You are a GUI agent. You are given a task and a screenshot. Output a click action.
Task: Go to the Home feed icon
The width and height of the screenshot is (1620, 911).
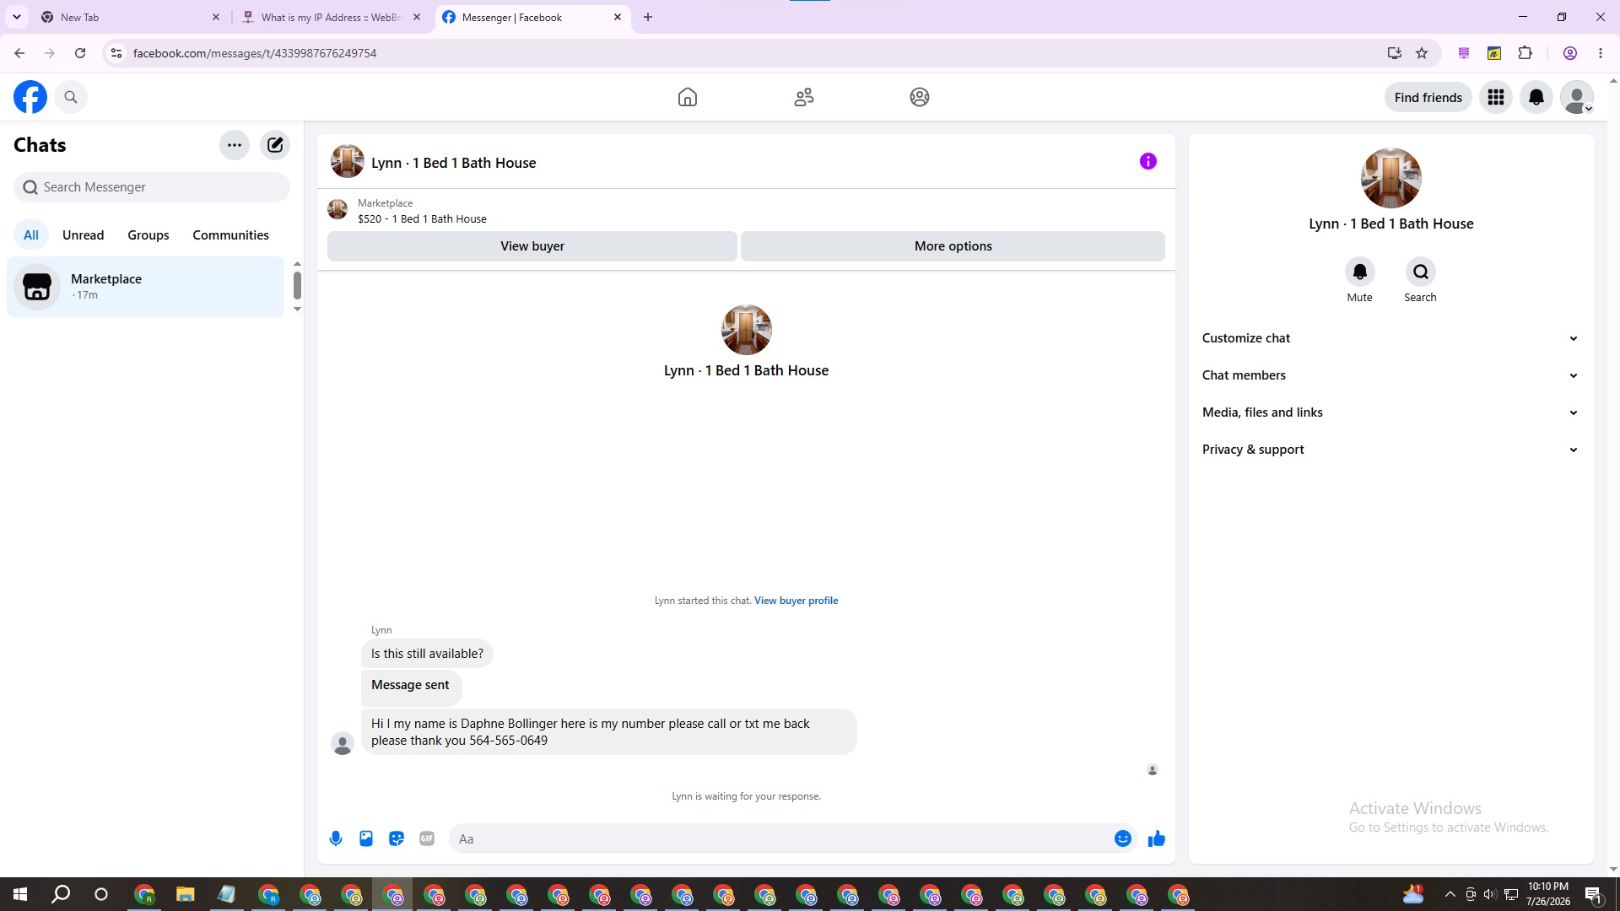coord(688,97)
